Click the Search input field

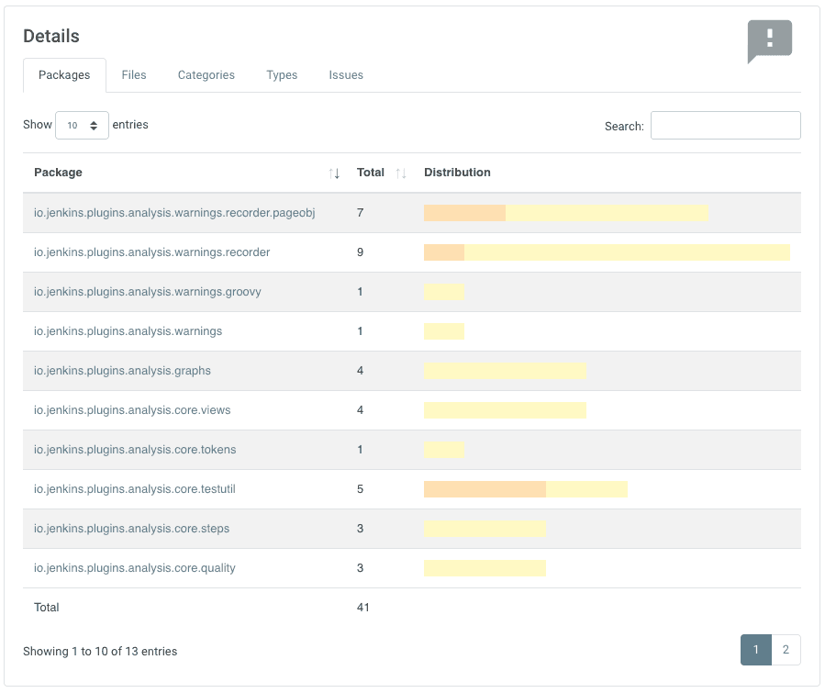pos(725,125)
